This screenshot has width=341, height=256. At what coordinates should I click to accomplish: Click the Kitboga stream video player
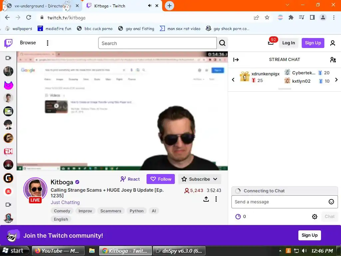click(122, 111)
